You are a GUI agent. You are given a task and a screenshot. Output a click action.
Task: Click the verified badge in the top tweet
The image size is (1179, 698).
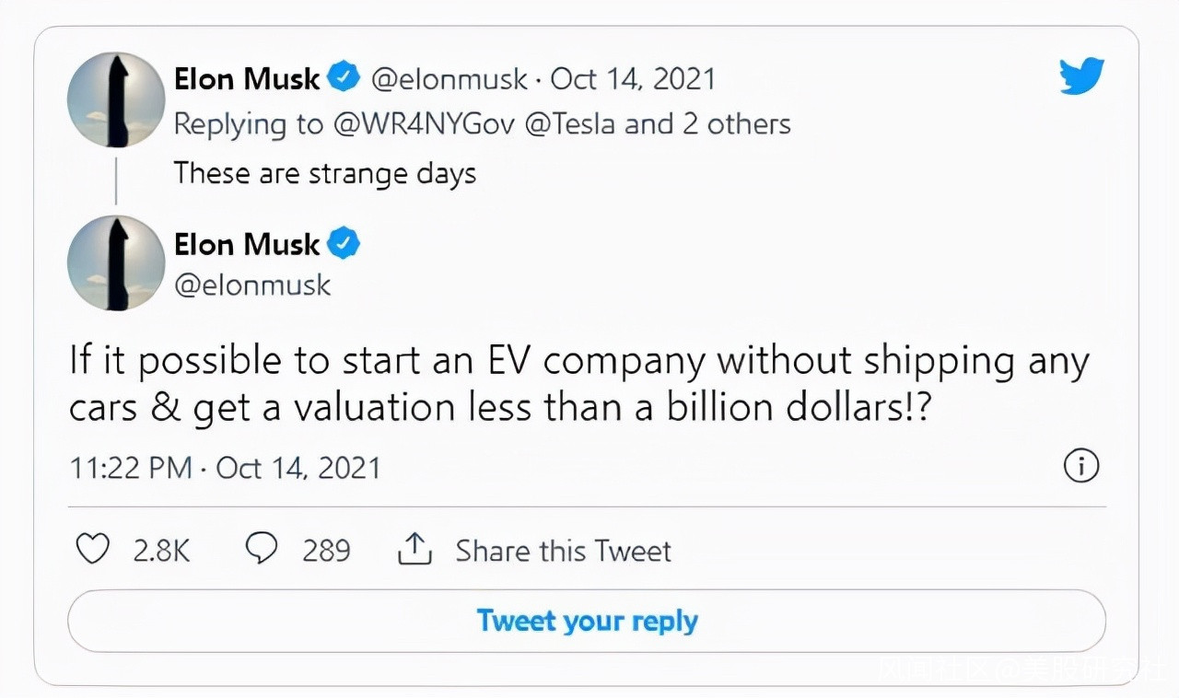pos(344,78)
